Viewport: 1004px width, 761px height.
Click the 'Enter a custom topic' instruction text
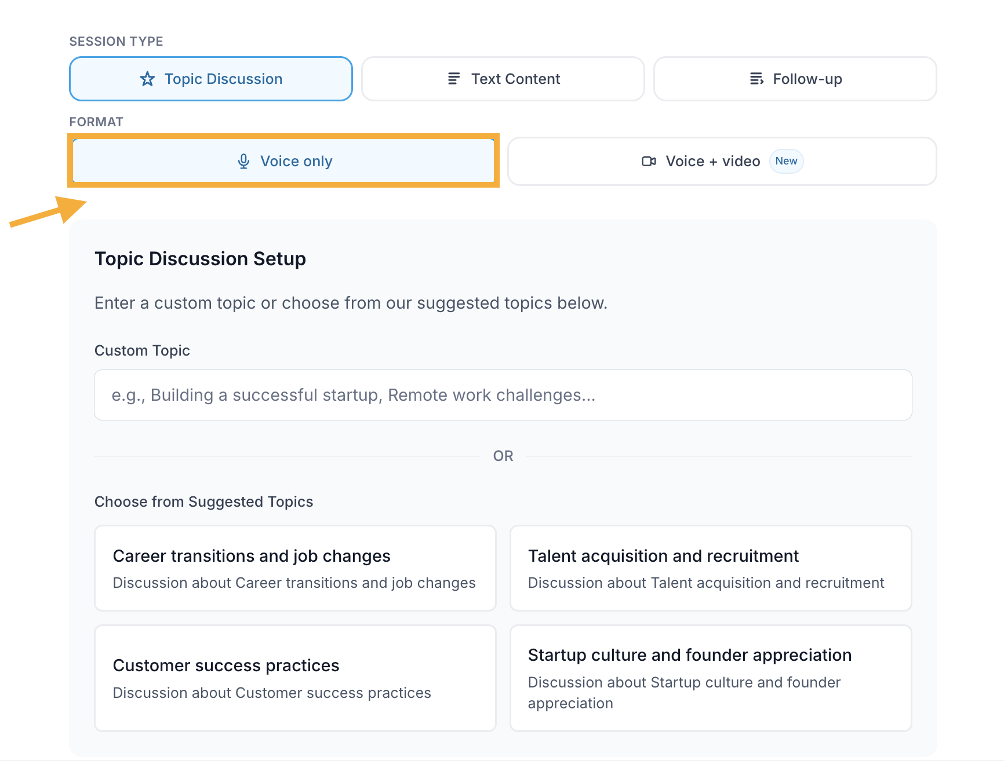pyautogui.click(x=351, y=303)
